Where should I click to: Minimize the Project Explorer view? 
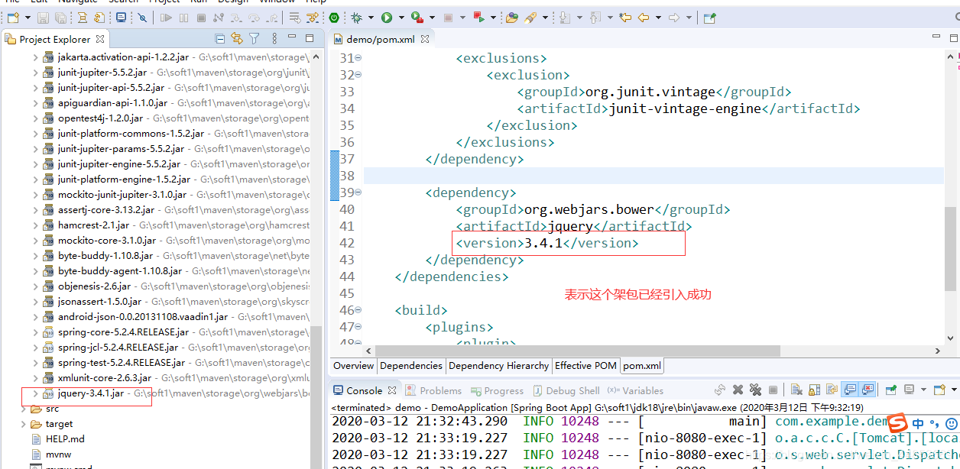point(292,37)
